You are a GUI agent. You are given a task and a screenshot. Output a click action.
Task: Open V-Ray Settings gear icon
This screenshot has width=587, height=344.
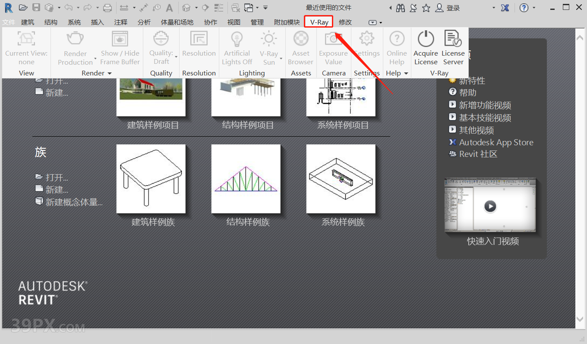pos(366,39)
